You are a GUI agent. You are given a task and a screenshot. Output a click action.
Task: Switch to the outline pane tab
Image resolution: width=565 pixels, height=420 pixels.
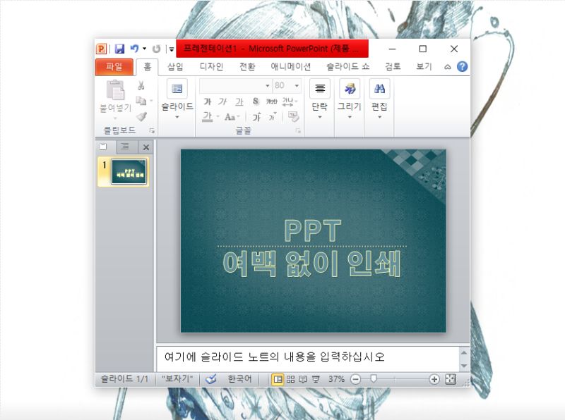pos(125,147)
